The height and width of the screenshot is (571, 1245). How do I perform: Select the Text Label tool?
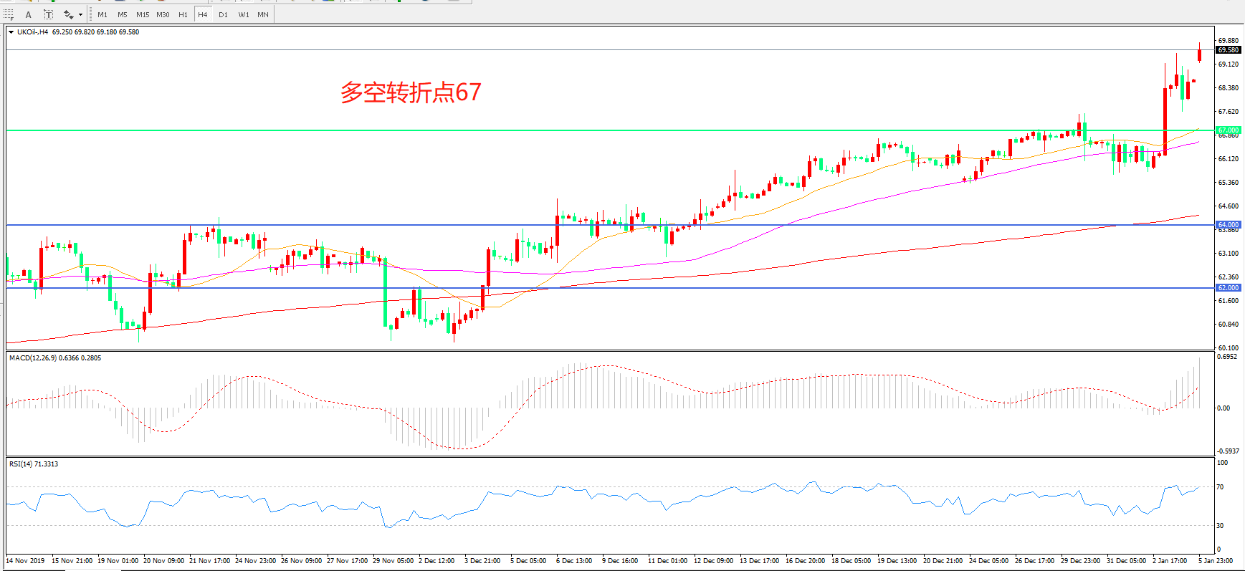48,14
